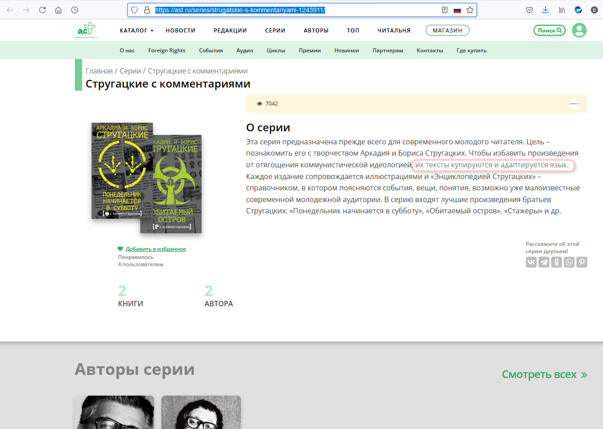Screen dimensions: 603x429
Task: Click the 7042 views count
Action: pos(267,104)
